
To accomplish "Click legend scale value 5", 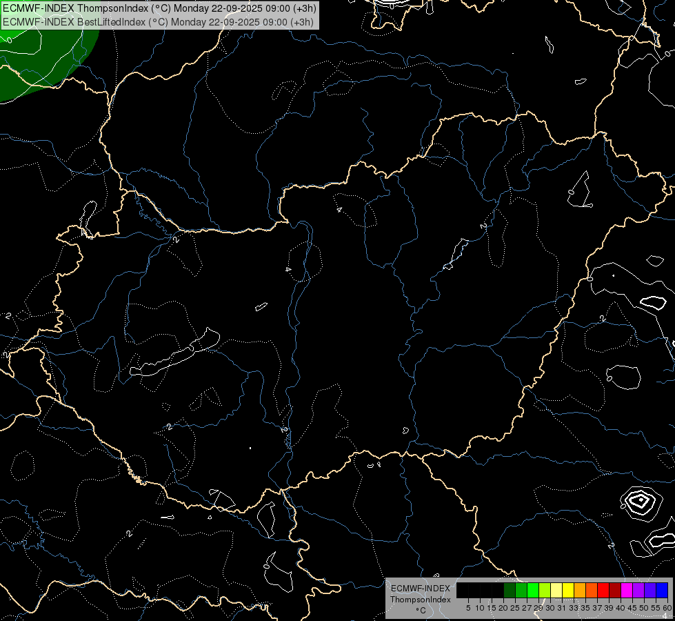I will (x=468, y=608).
